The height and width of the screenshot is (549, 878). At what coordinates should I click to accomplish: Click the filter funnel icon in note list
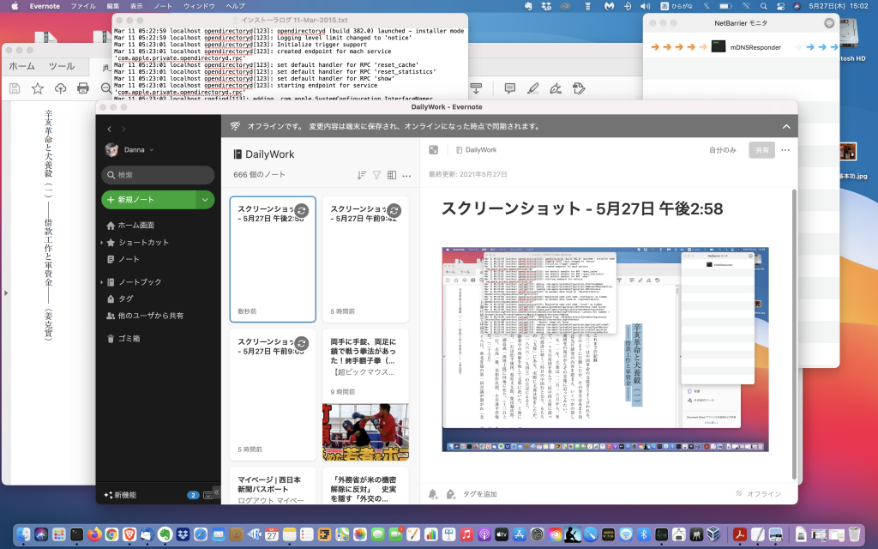click(377, 175)
